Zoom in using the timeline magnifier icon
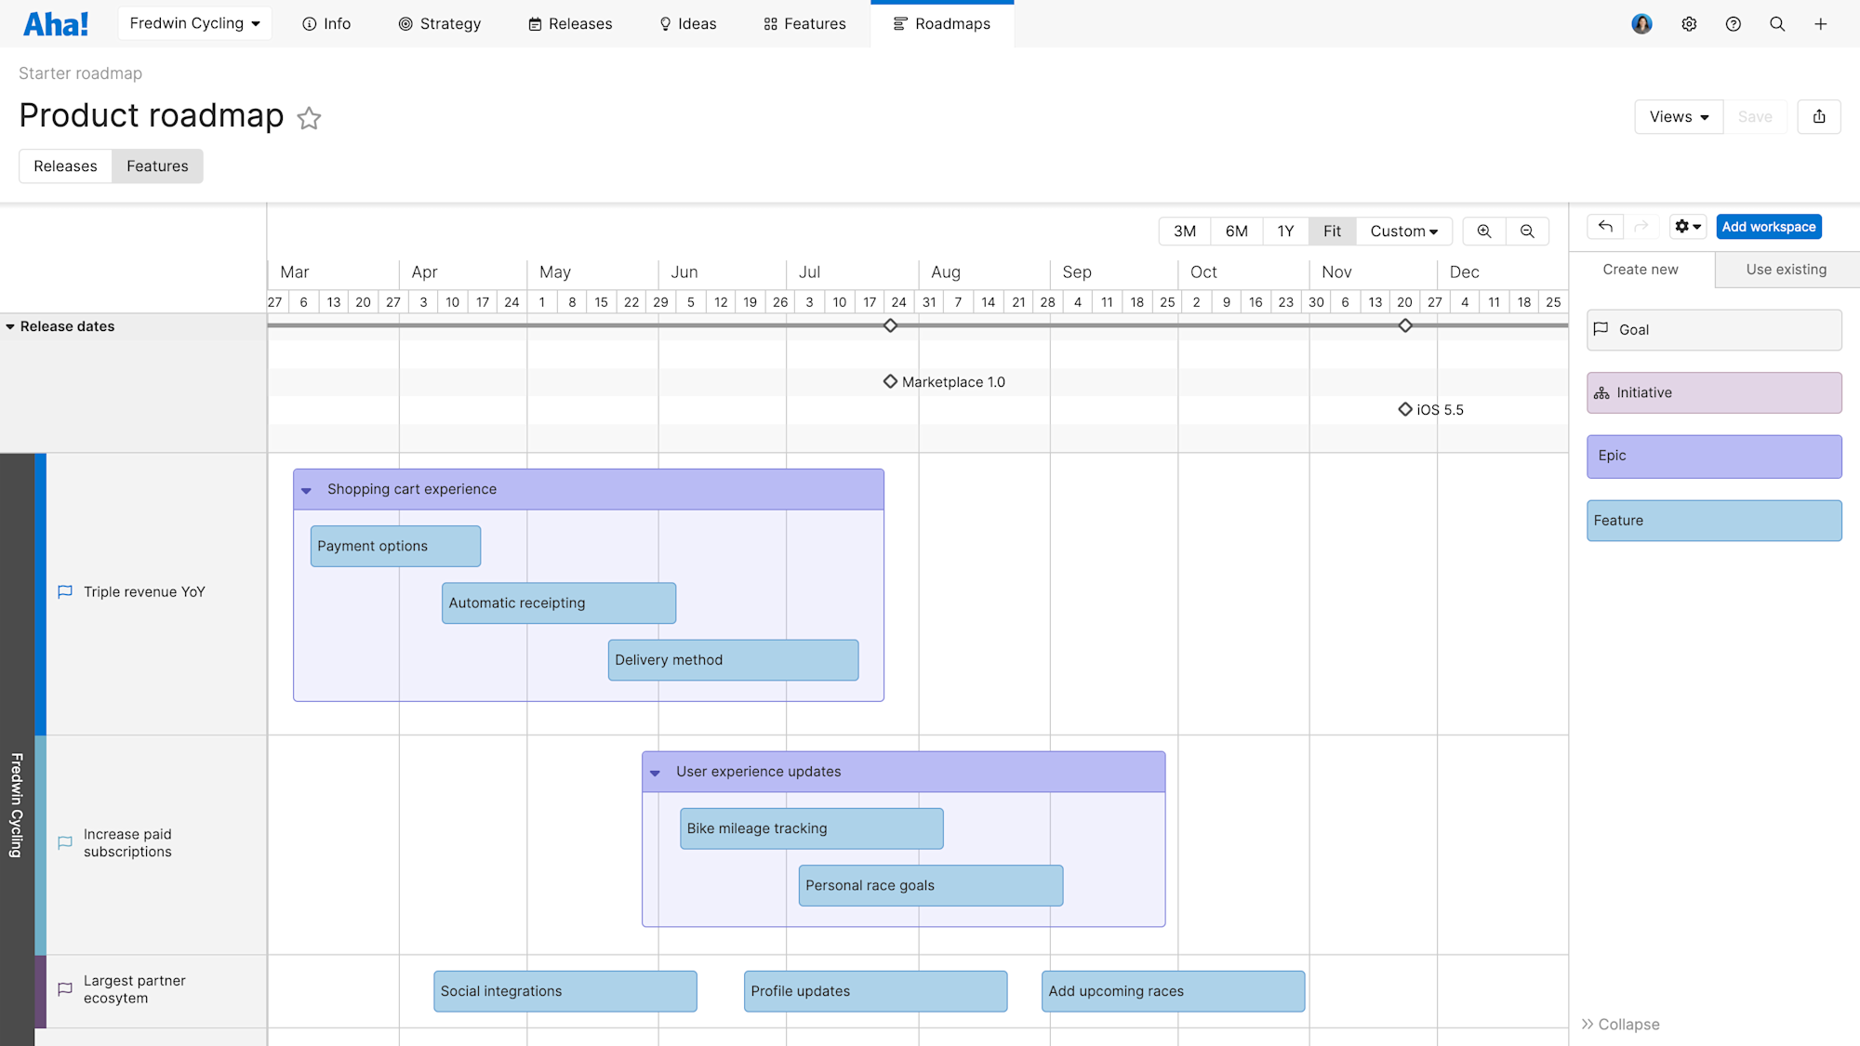 coord(1483,231)
